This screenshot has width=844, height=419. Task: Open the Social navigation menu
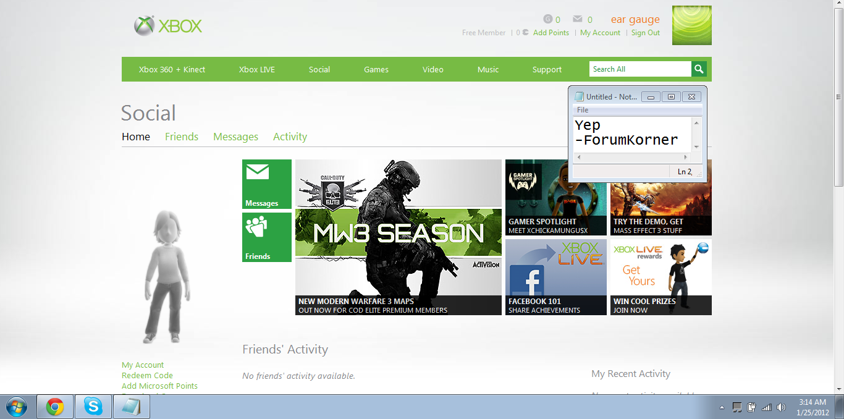pos(319,69)
